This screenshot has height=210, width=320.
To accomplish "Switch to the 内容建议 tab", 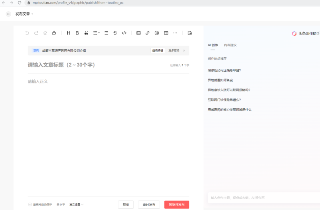I will click(x=230, y=45).
